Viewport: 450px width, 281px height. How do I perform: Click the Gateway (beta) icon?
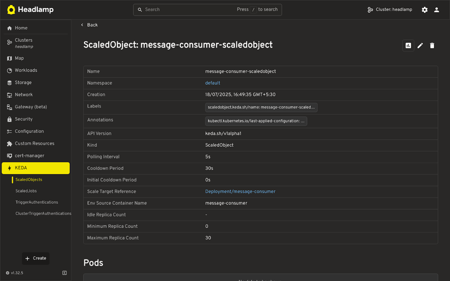[x=9, y=107]
